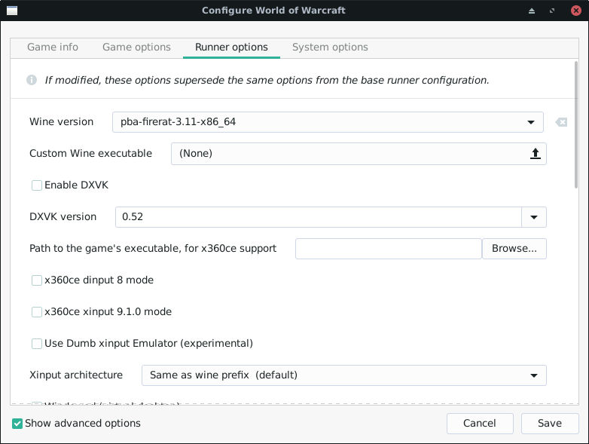Open the Wine version dropdown

click(328, 122)
